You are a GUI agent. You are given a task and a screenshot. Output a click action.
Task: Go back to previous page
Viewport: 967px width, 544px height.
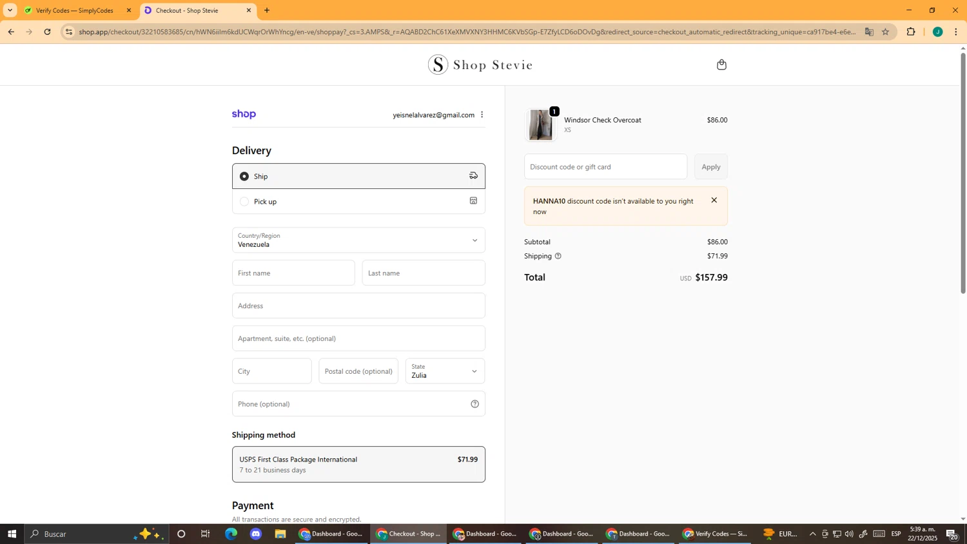pyautogui.click(x=11, y=32)
